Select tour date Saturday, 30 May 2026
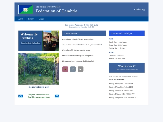 pyautogui.click(x=121, y=84)
